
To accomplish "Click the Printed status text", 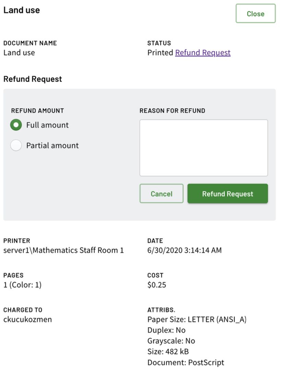I will (x=160, y=53).
